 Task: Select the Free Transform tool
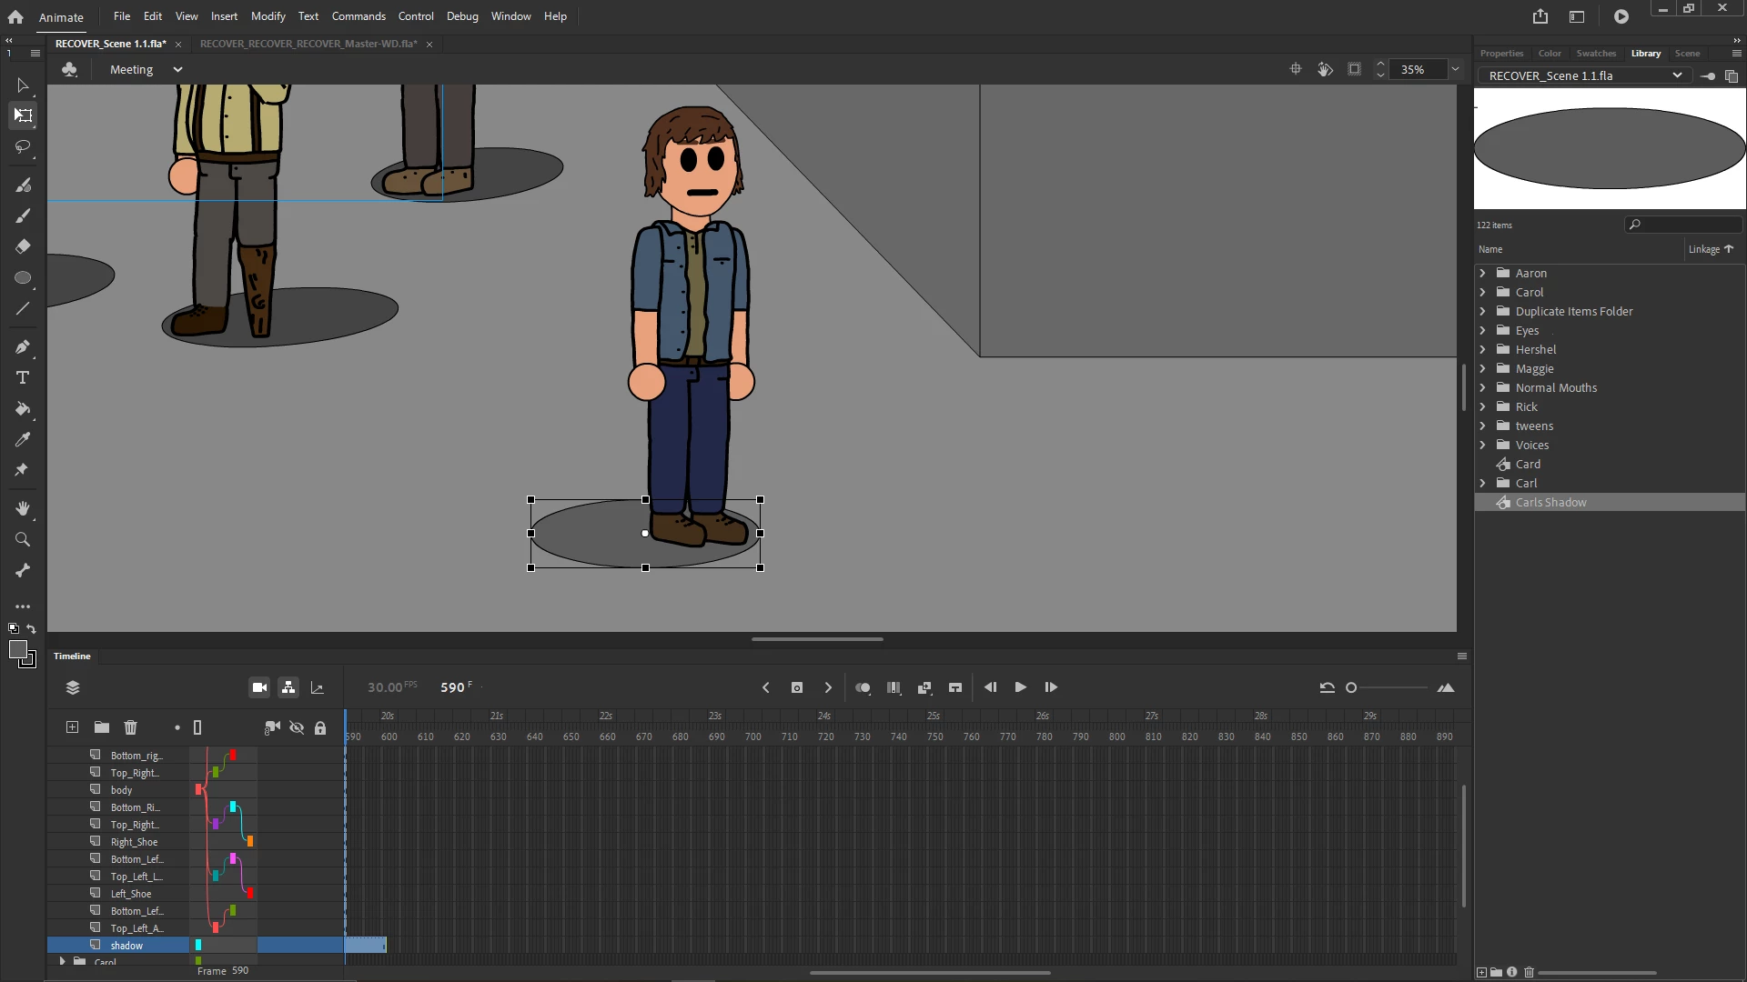coord(23,115)
